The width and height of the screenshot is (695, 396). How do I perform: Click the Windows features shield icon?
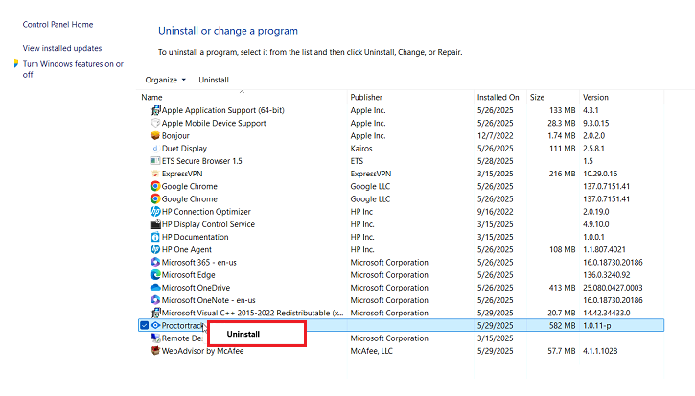(16, 64)
